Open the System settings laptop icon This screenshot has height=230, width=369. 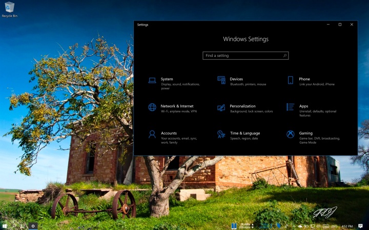point(152,81)
